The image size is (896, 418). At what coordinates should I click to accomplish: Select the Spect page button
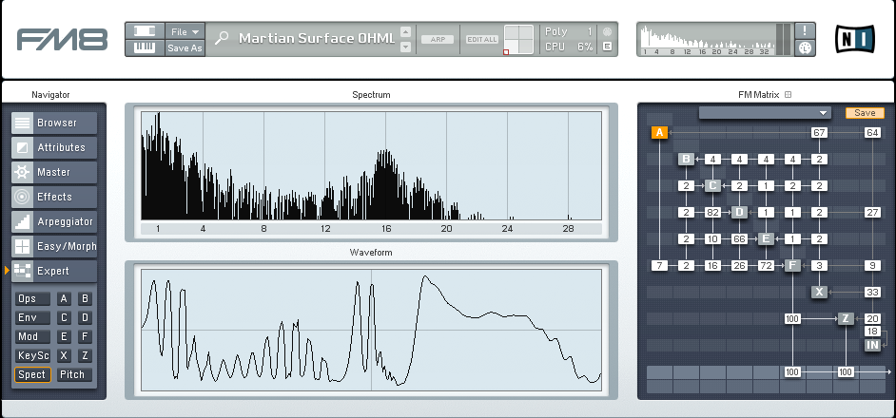click(x=32, y=374)
